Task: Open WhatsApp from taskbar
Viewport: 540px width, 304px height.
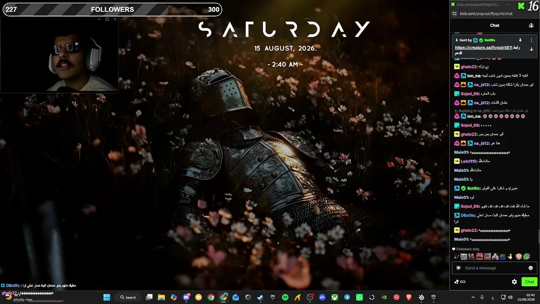Action: (x=359, y=297)
